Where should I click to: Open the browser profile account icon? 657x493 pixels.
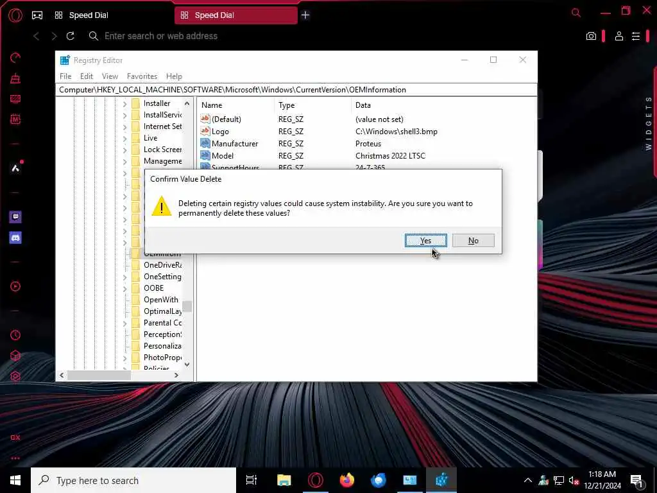(619, 36)
